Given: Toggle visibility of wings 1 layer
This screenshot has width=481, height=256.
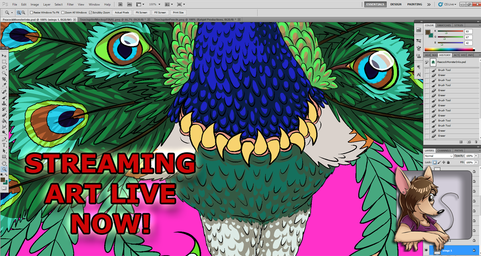Looking at the screenshot, I should point(426,251).
